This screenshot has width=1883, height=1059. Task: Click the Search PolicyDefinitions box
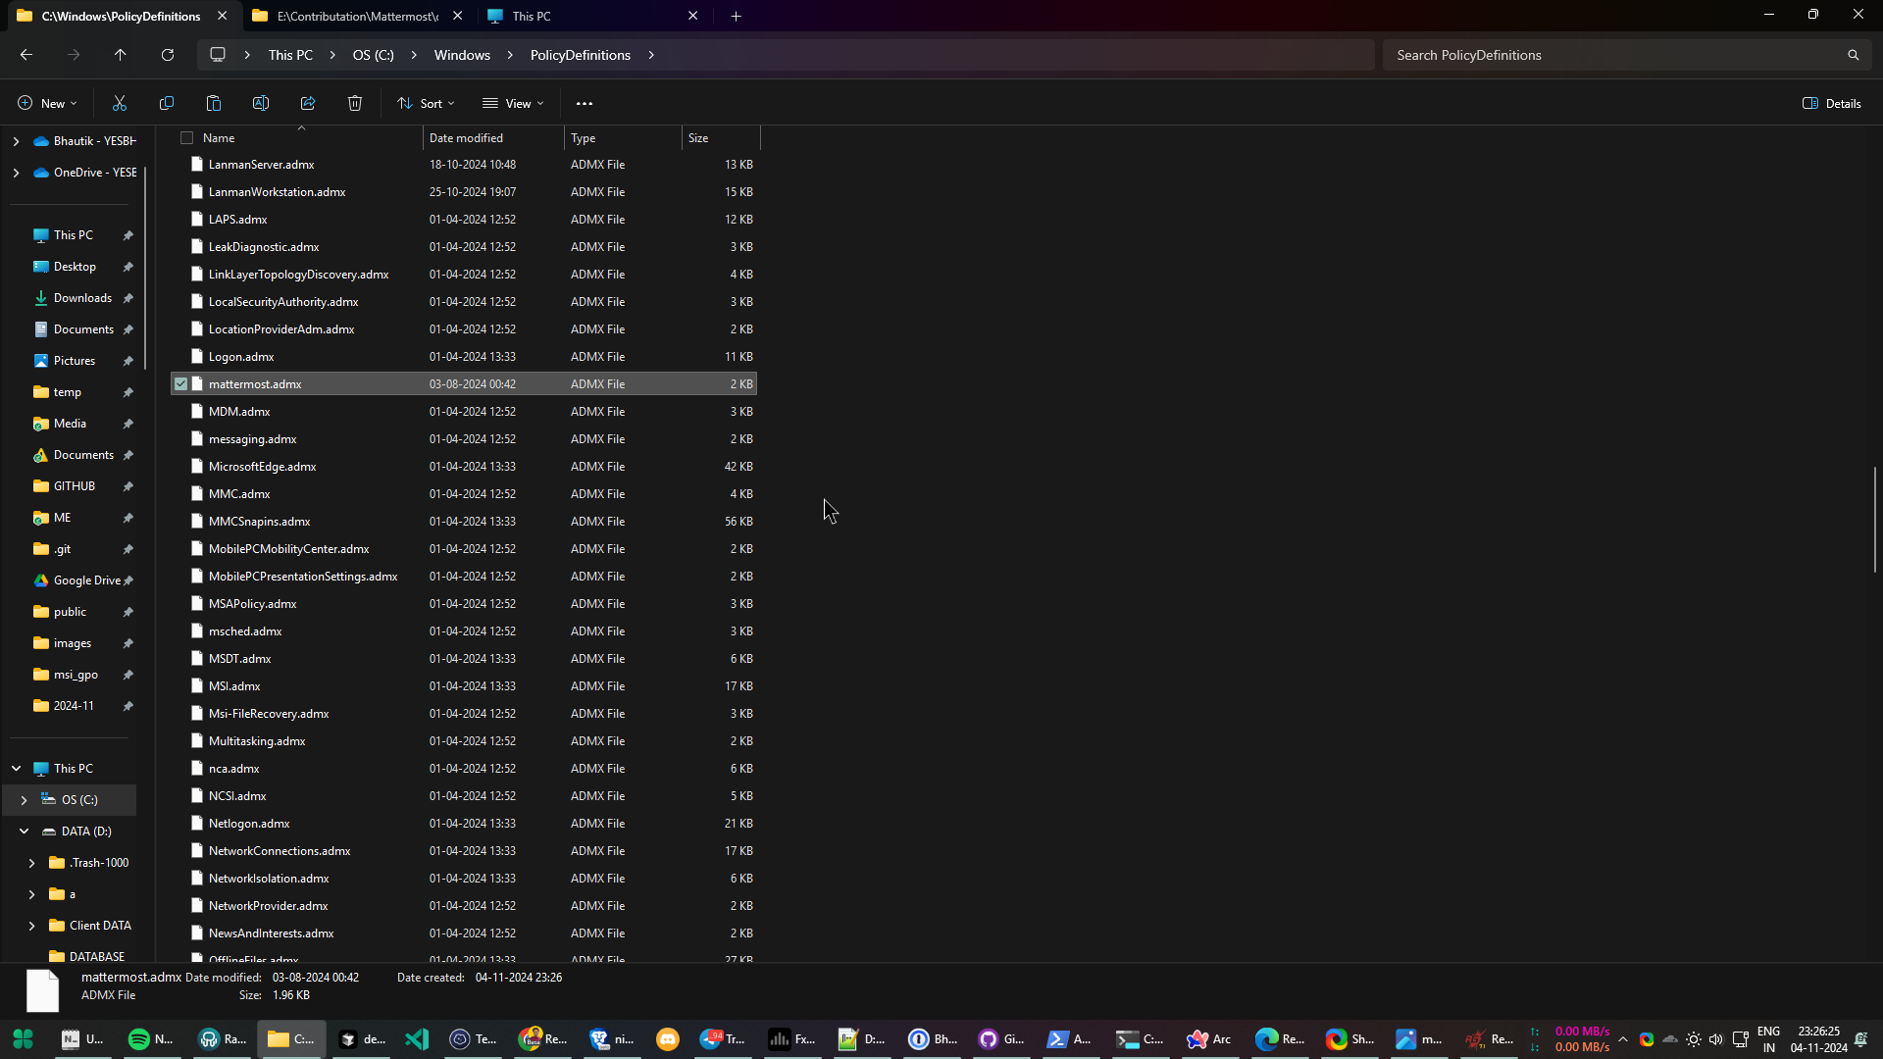coord(1608,55)
